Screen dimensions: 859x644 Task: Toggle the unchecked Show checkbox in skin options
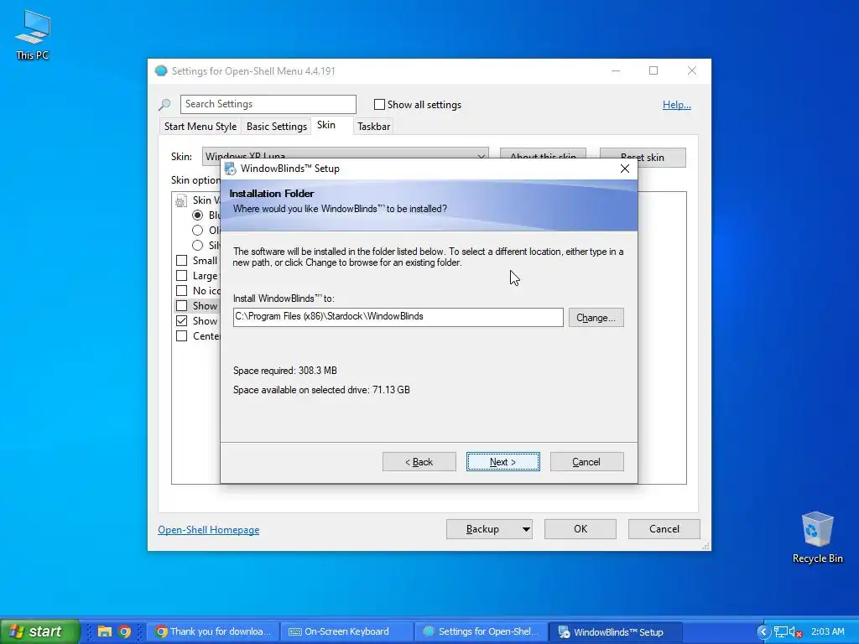click(181, 305)
